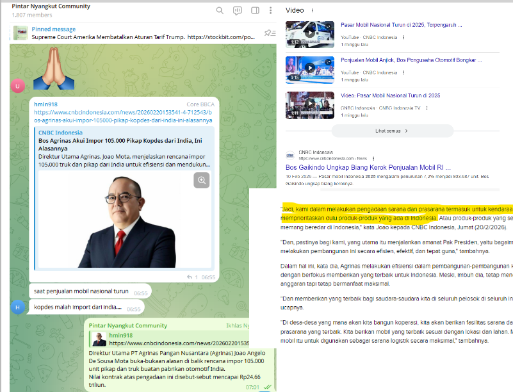Screen dimensions: 513x392
Task: Select message 'kopdes malah import dari india'
Action: [x=85, y=307]
